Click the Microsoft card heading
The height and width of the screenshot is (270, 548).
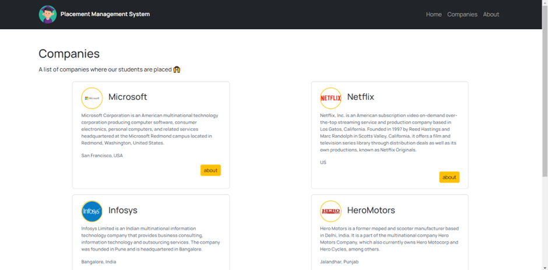coord(128,97)
